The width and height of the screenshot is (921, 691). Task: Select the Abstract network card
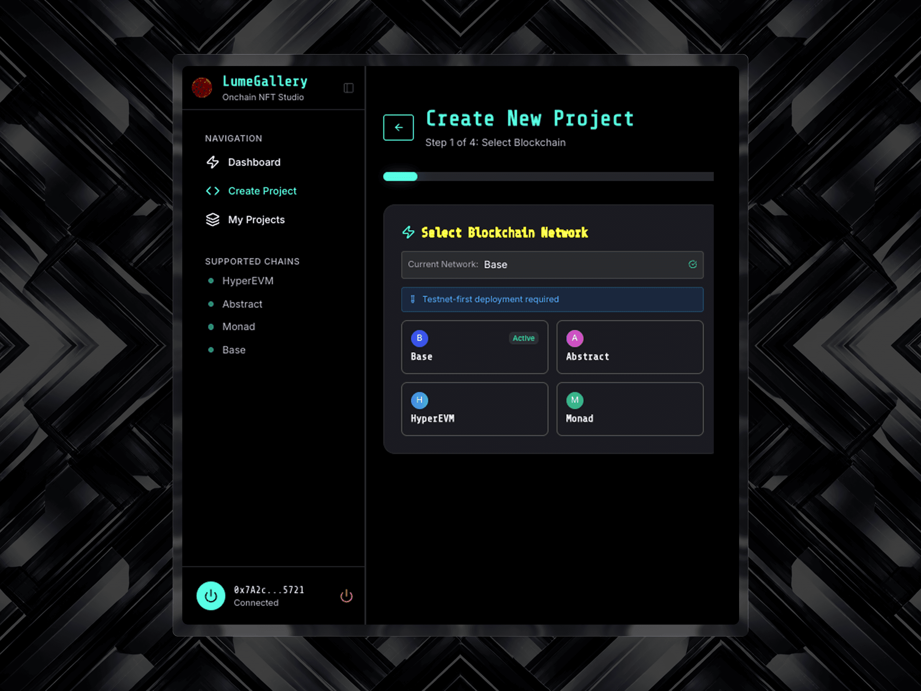coord(630,347)
